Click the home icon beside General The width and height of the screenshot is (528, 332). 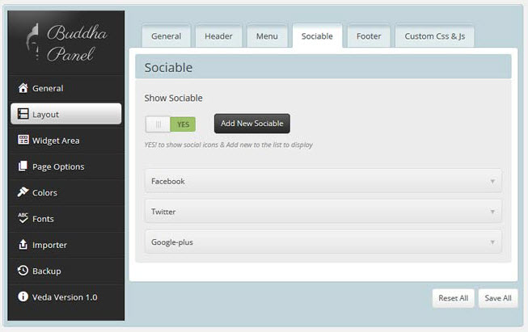(23, 88)
